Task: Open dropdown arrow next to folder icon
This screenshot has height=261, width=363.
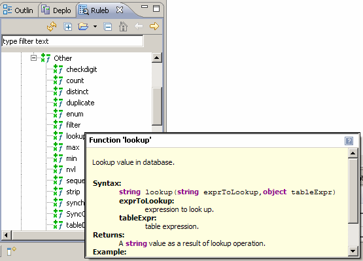Action: point(95,26)
